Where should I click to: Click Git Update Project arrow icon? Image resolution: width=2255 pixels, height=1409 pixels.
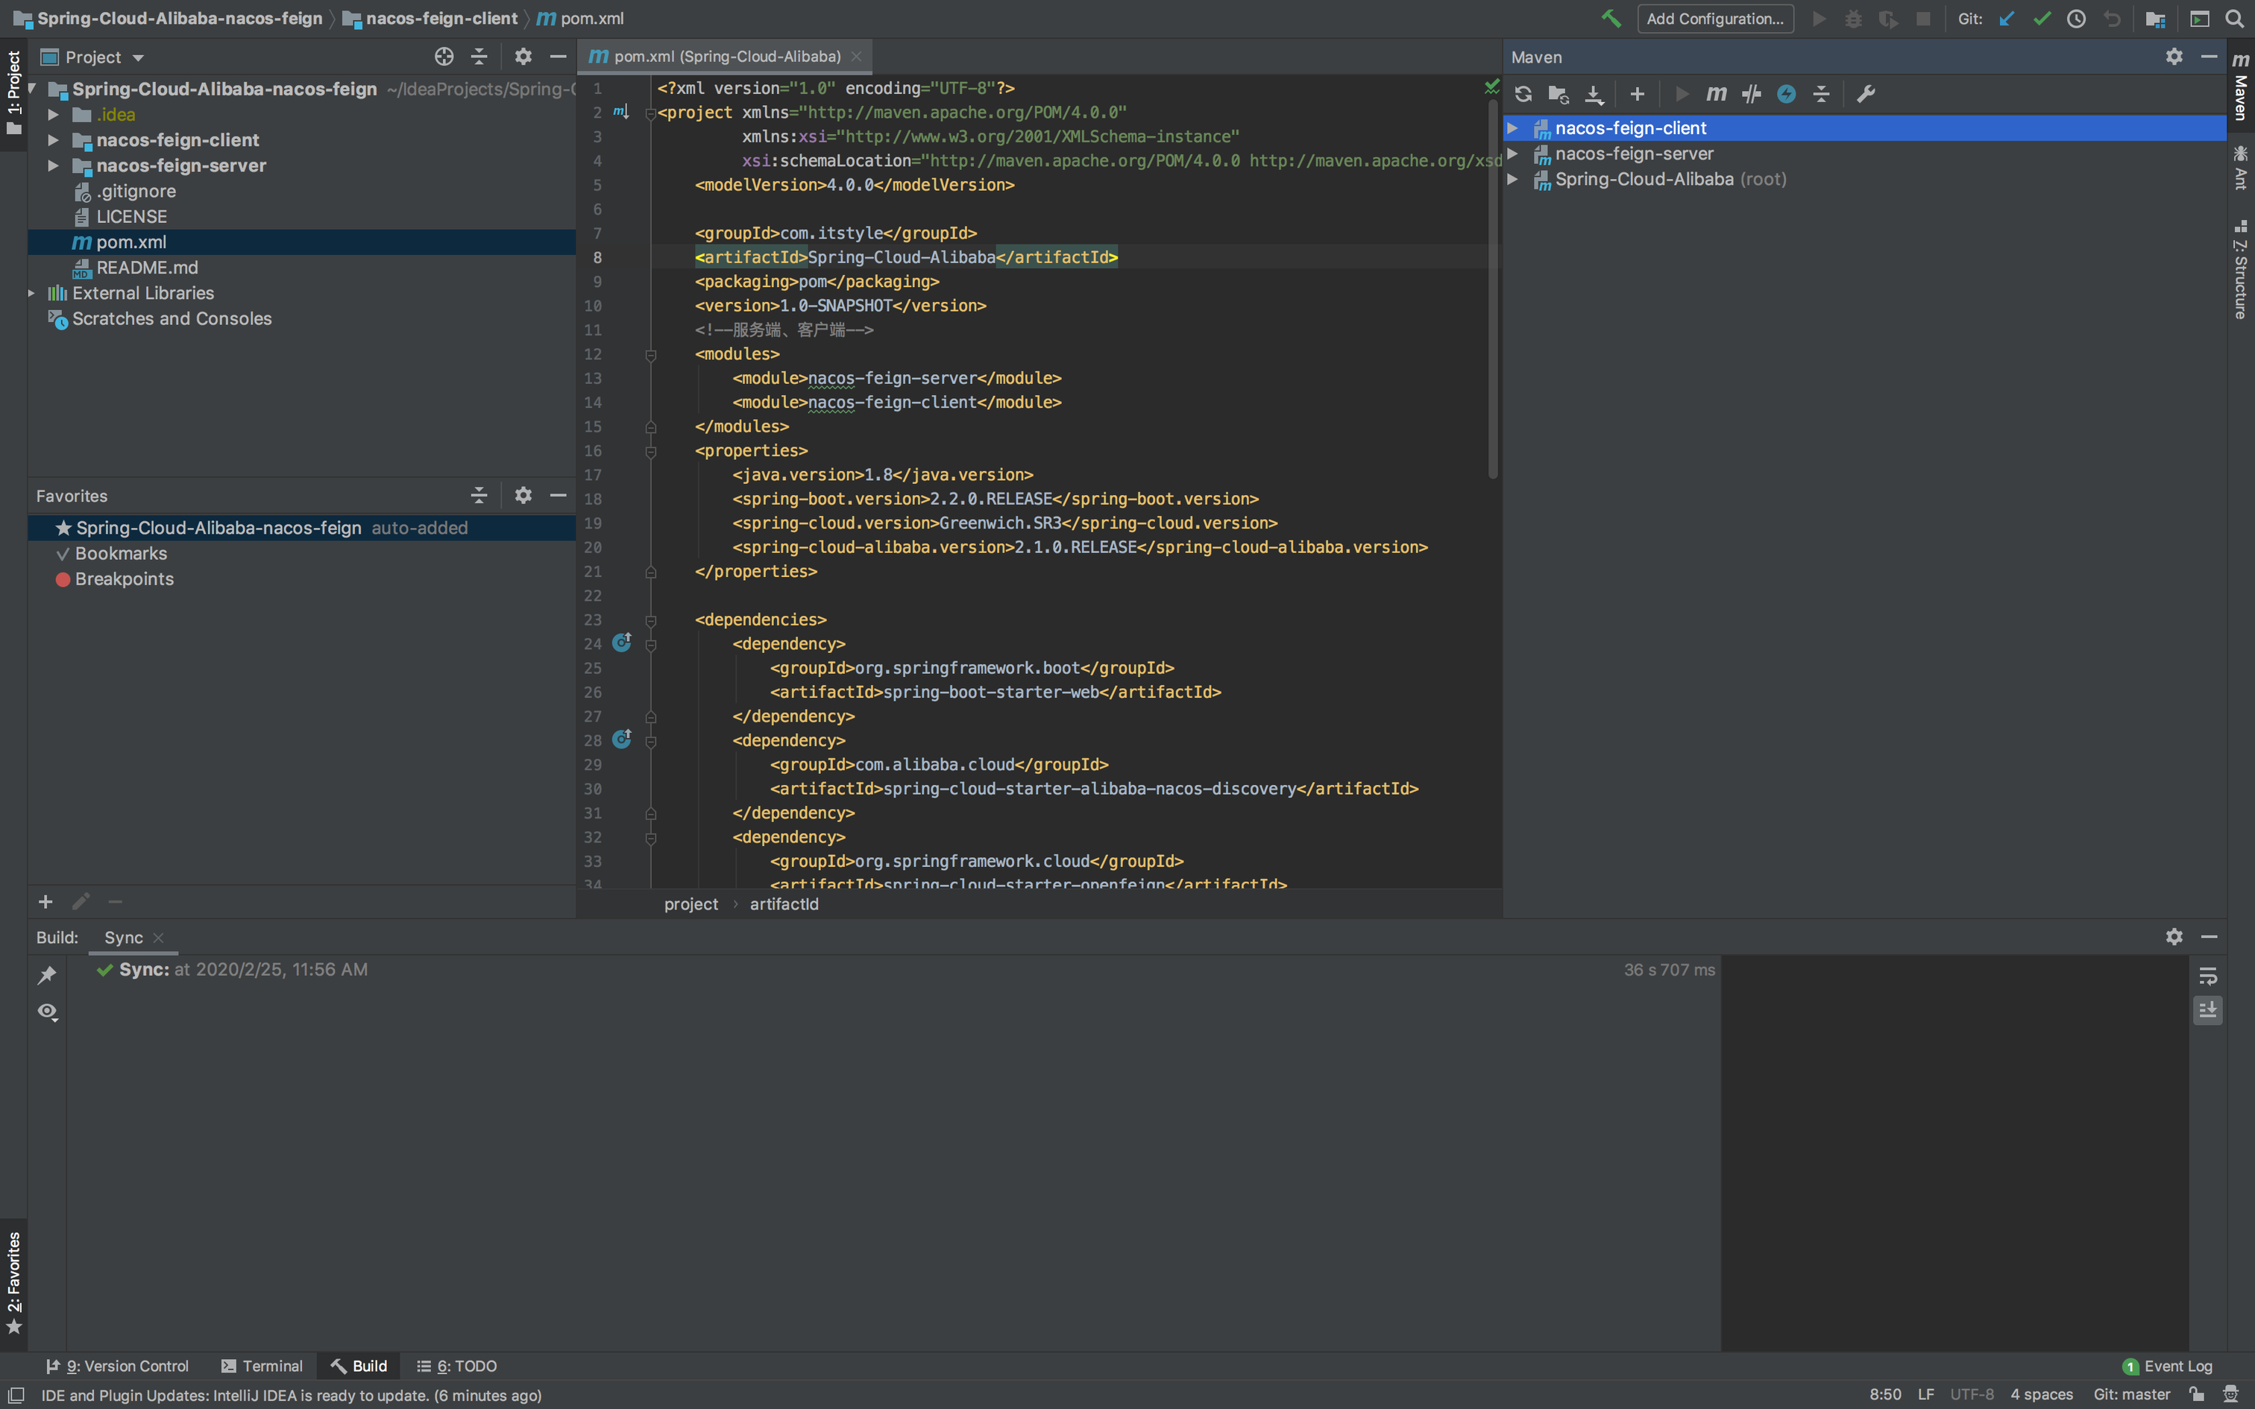click(2007, 19)
